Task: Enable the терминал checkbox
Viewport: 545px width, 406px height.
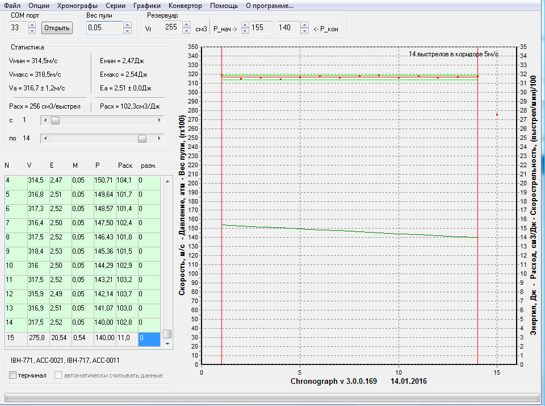Action: coord(13,375)
